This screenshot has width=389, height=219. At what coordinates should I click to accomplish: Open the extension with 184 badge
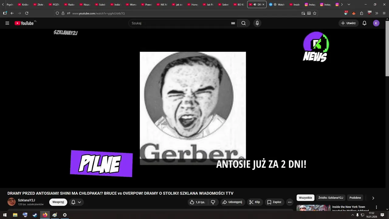[369, 13]
